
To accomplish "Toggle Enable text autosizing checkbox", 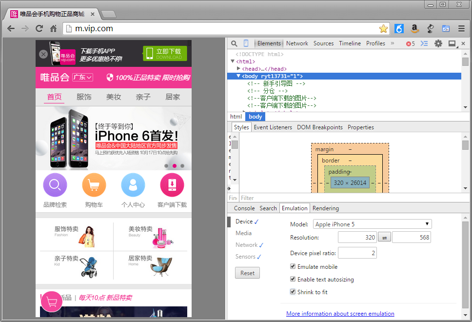I will (x=293, y=279).
